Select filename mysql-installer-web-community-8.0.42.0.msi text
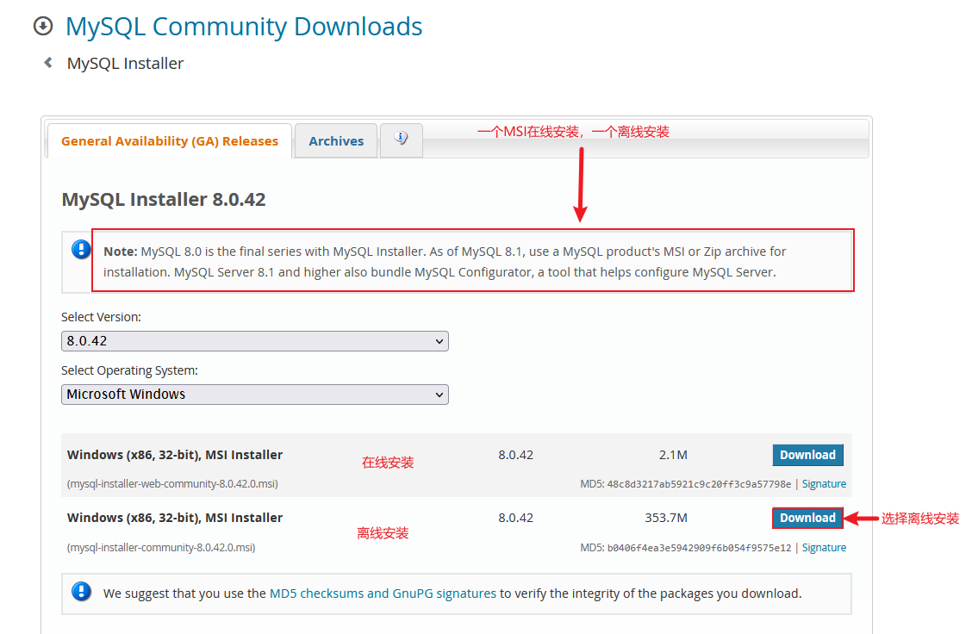This screenshot has width=972, height=634. (x=172, y=484)
